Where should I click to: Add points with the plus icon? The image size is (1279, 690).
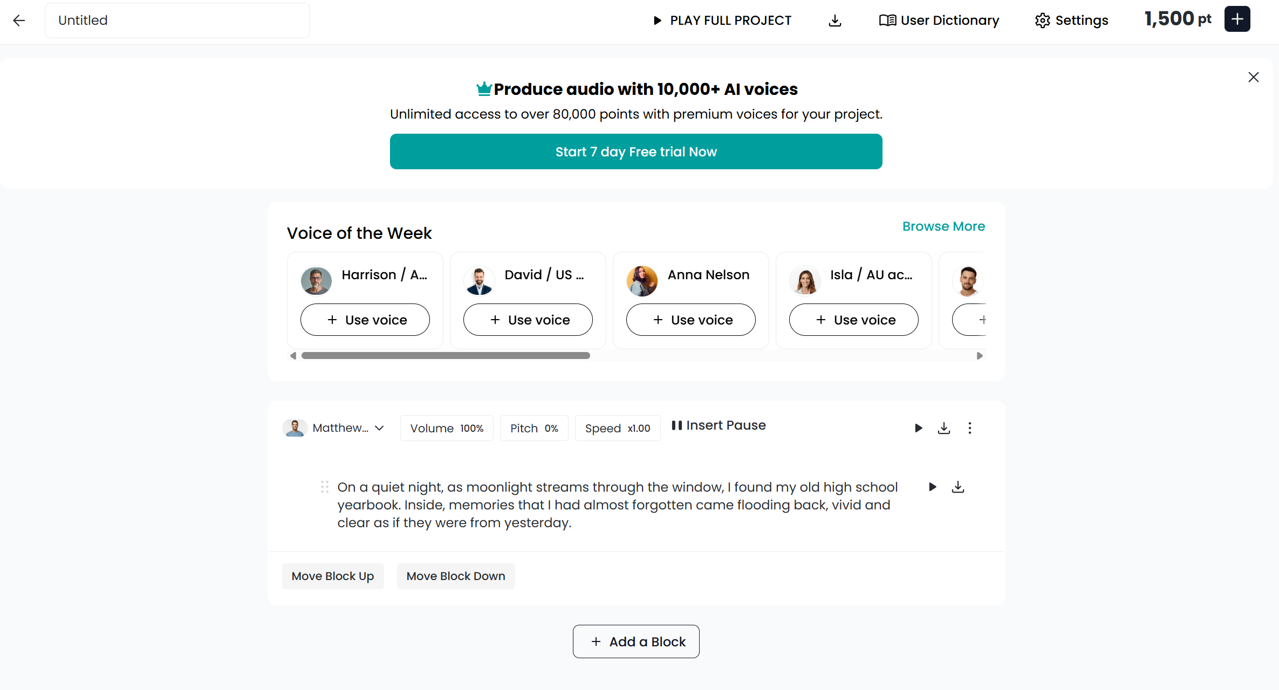[1237, 19]
